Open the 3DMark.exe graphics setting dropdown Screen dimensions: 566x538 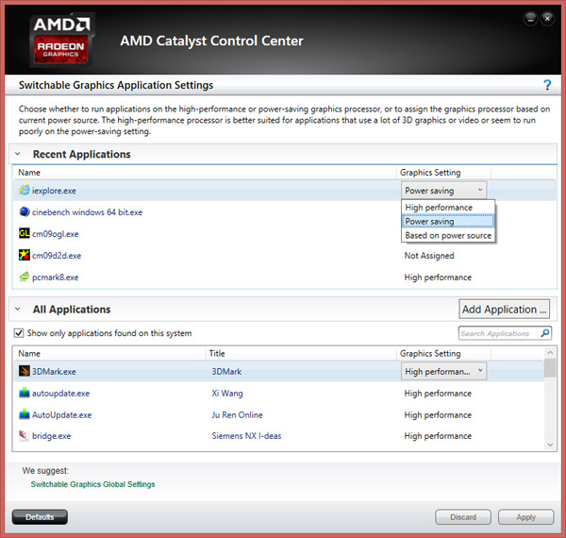tap(443, 371)
